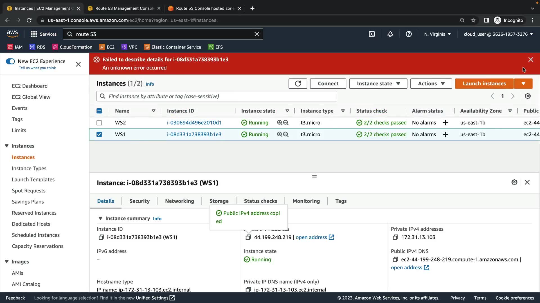Uncheck the WS1 instance checkbox
540x303 pixels.
point(99,134)
